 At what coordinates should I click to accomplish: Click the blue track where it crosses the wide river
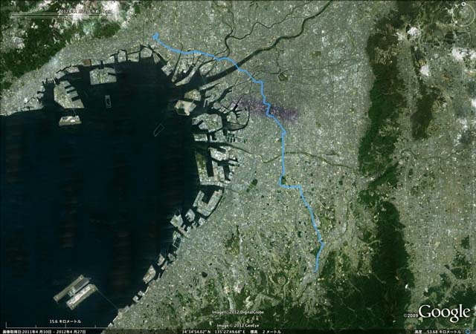pos(237,66)
